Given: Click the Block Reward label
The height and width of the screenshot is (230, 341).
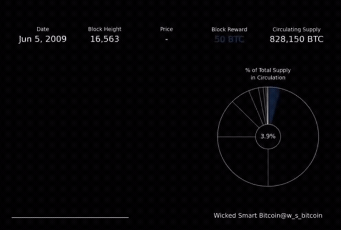Looking at the screenshot, I should [x=229, y=29].
